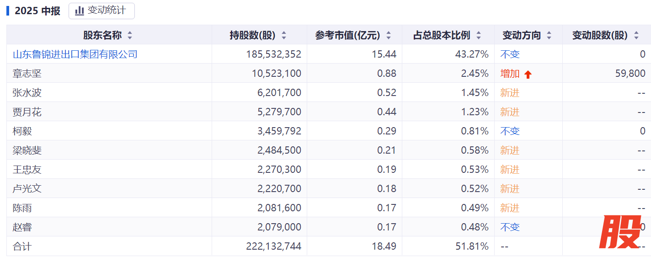Click the sort icon for 变动方向
This screenshot has width=651, height=257.
tap(549, 35)
